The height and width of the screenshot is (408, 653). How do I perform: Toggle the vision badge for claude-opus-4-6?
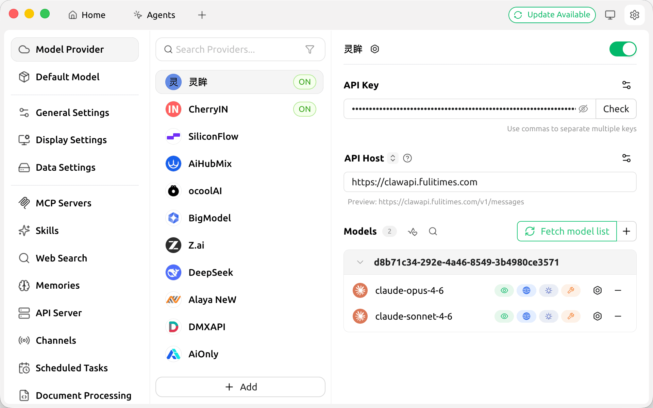pos(504,290)
